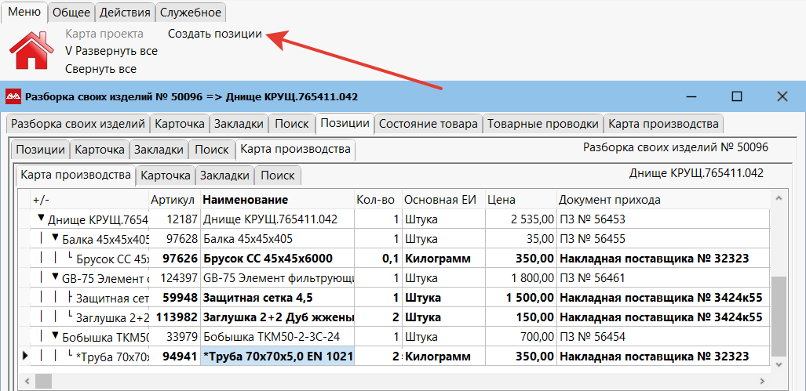Image resolution: width=806 pixels, height=391 pixels.
Task: Collapse the Бобышка ТКМ50 tree node
Action: 55,337
